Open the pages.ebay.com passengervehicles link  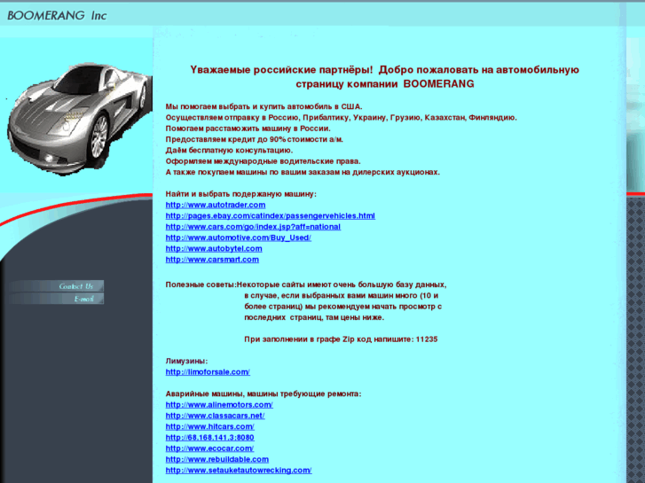pos(271,216)
